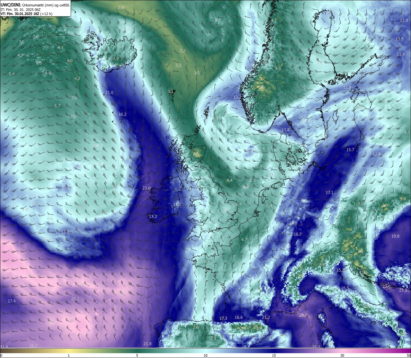Click the 2.8 value at the top of the map
The height and width of the screenshot is (358, 411).
121,7
